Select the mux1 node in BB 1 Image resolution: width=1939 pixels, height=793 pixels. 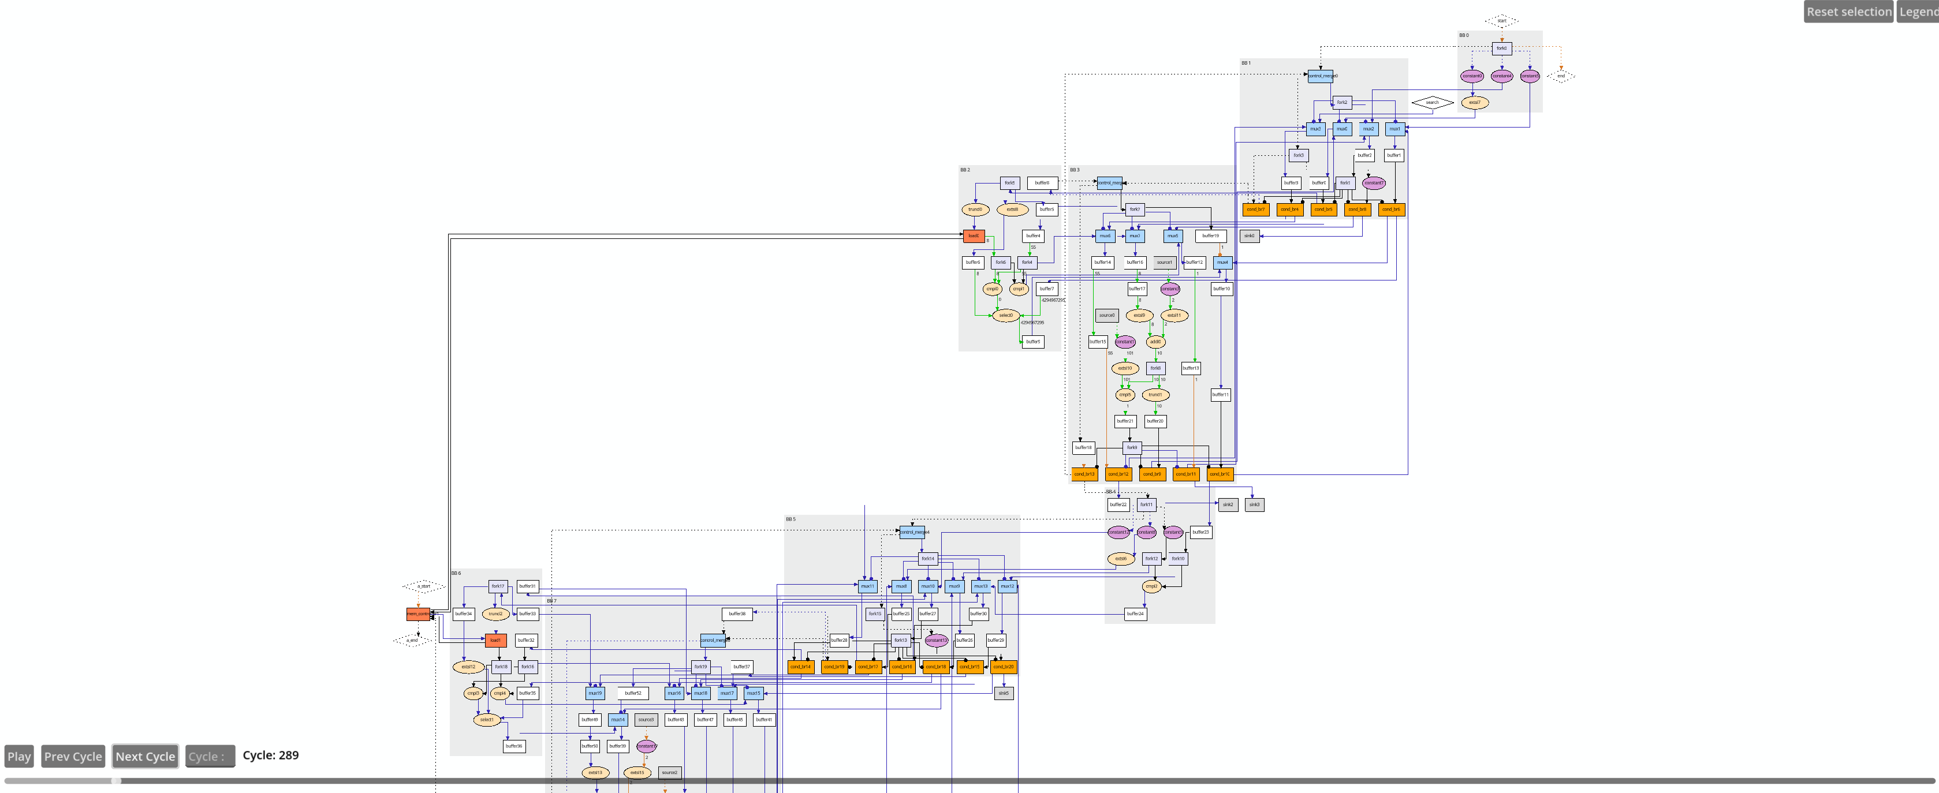pos(1395,129)
